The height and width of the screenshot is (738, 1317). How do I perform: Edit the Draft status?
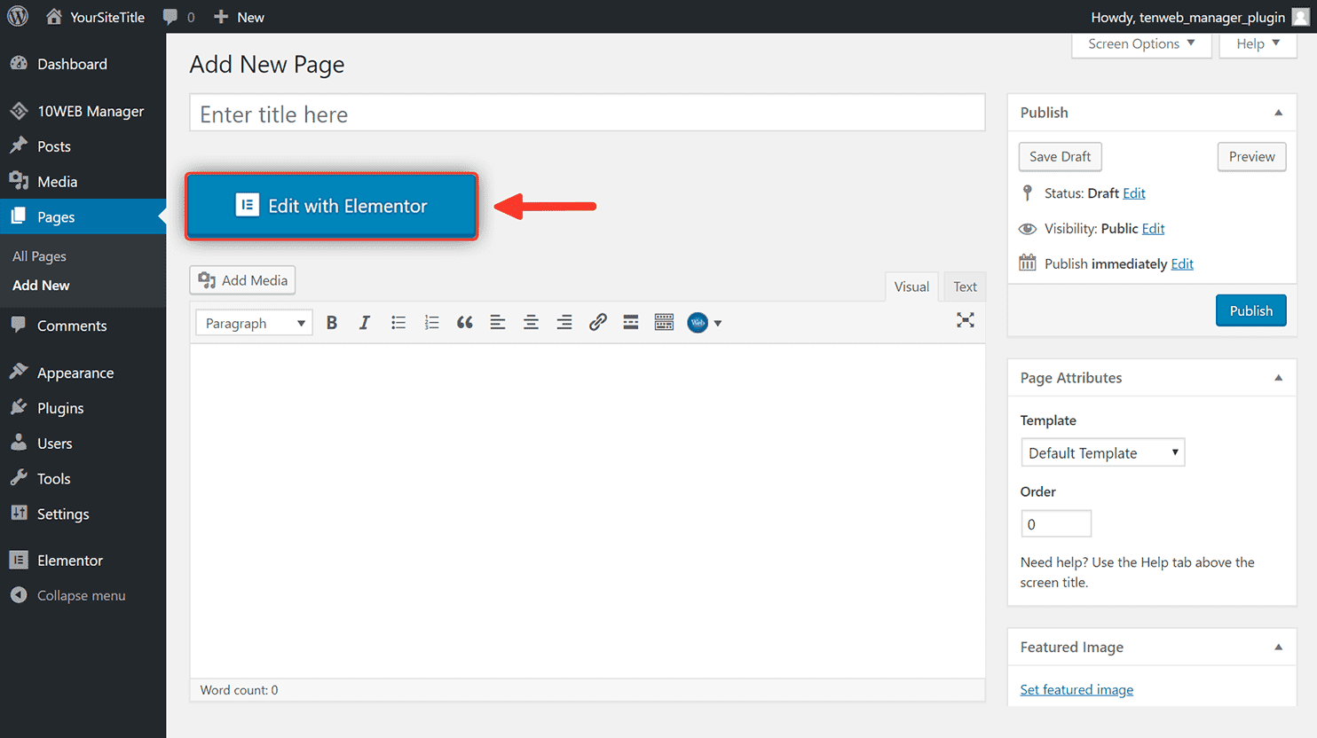[x=1134, y=193]
